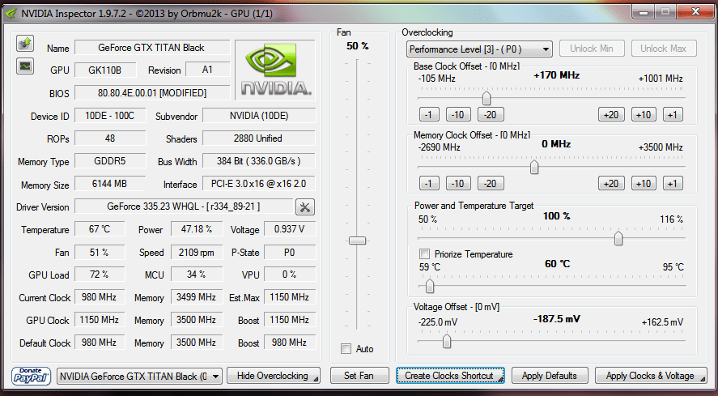Click the Temperature value 67 °C

coord(100,229)
